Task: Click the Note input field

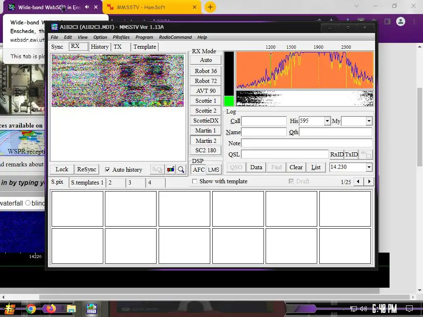Action: (x=307, y=143)
